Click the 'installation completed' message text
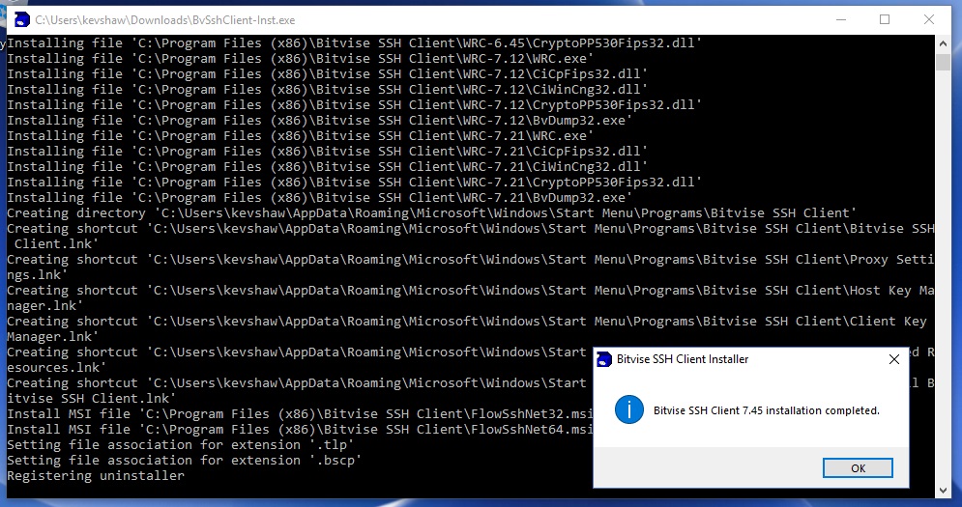The height and width of the screenshot is (507, 962). coord(766,410)
